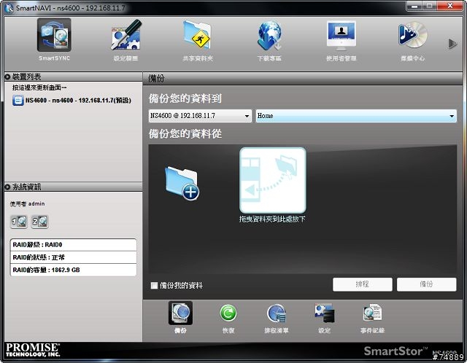
Task: Select the NS4600 device icon in list
Action: tap(18, 101)
